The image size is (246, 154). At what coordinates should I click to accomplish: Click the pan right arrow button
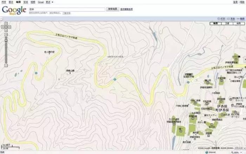pyautogui.click(x=9, y=26)
